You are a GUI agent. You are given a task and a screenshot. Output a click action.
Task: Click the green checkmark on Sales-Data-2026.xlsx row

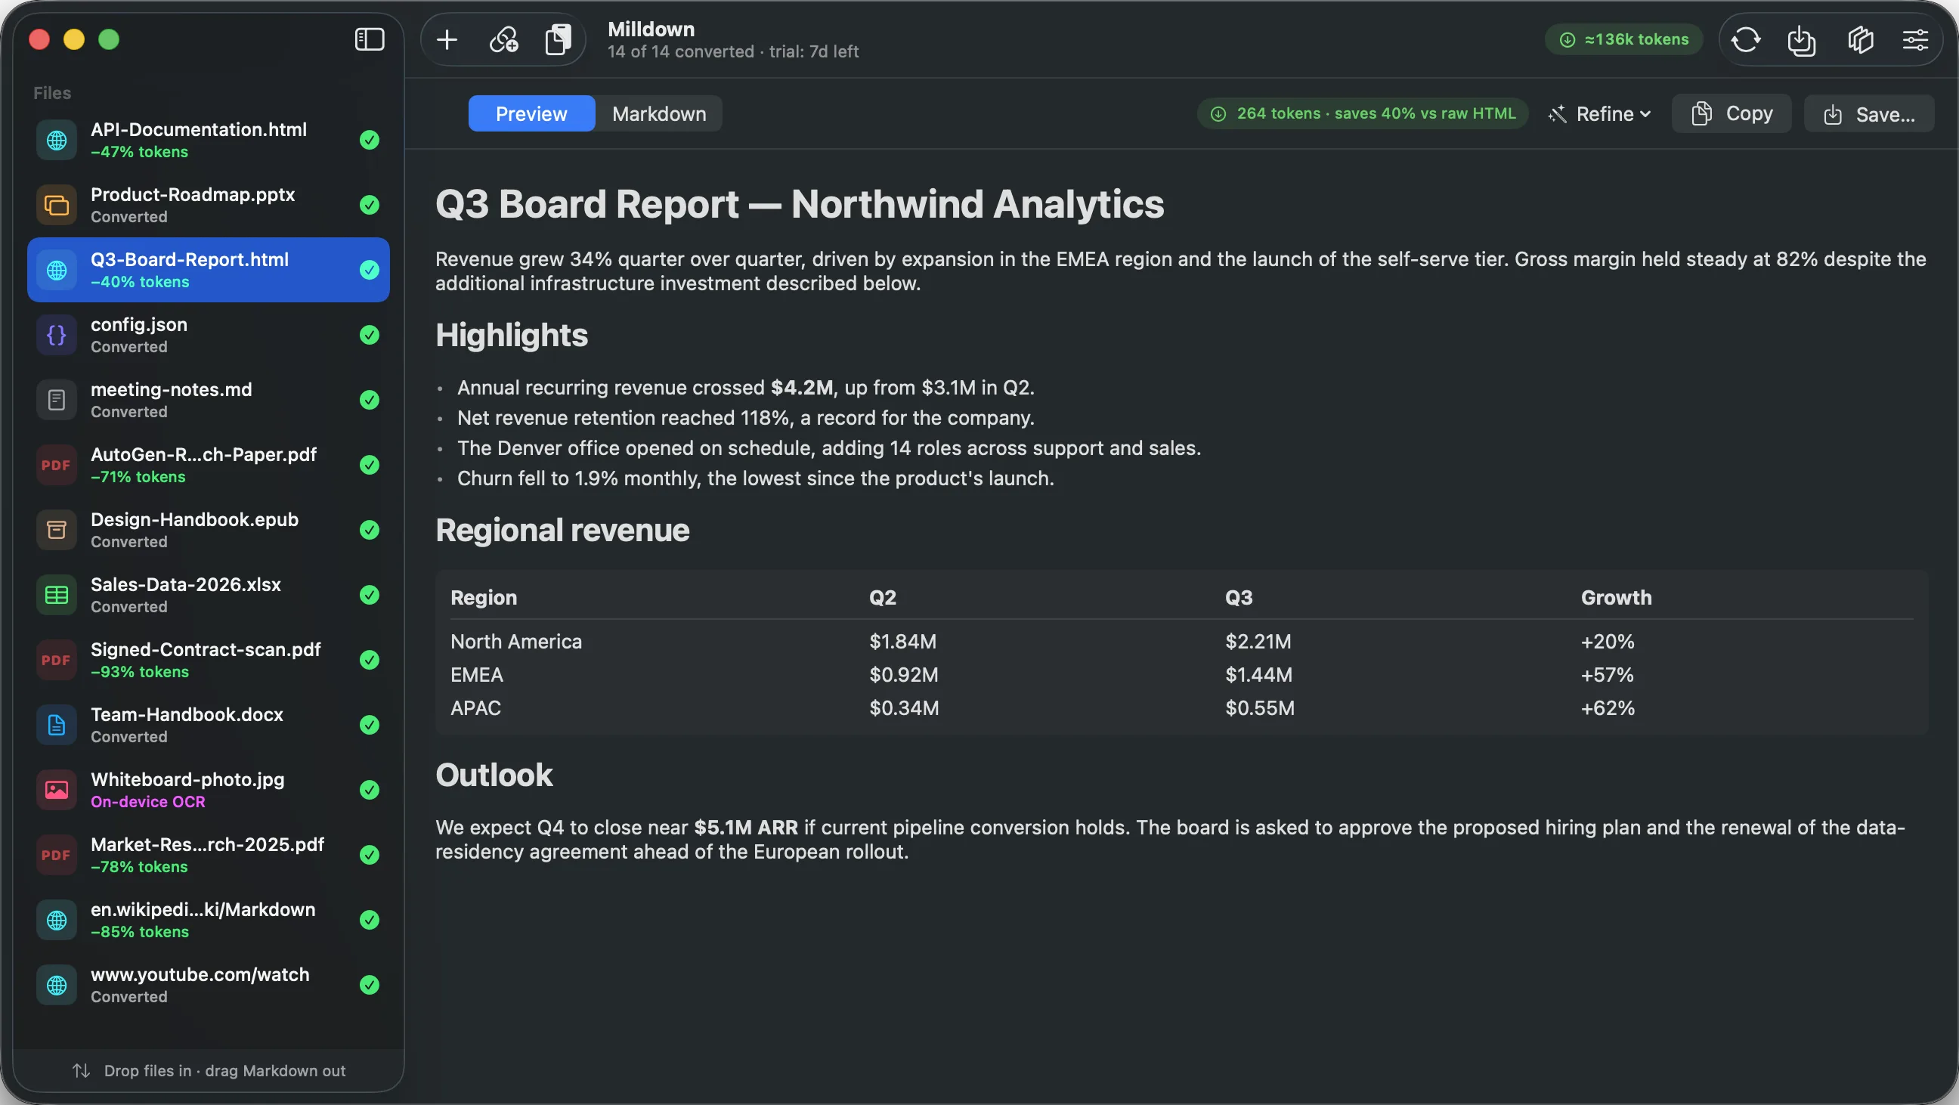point(370,595)
